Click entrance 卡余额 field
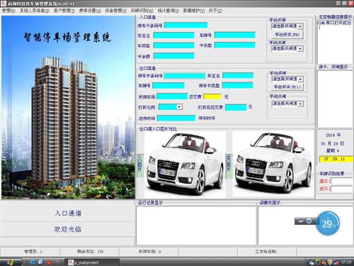This screenshot has height=266, width=354. click(x=173, y=56)
